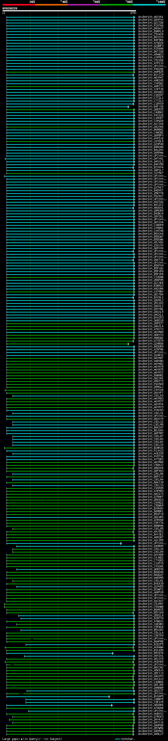This screenshot has width=168, height=741.
Task: Select the UniRef100_C8CLR3 label
Action: point(150,396)
